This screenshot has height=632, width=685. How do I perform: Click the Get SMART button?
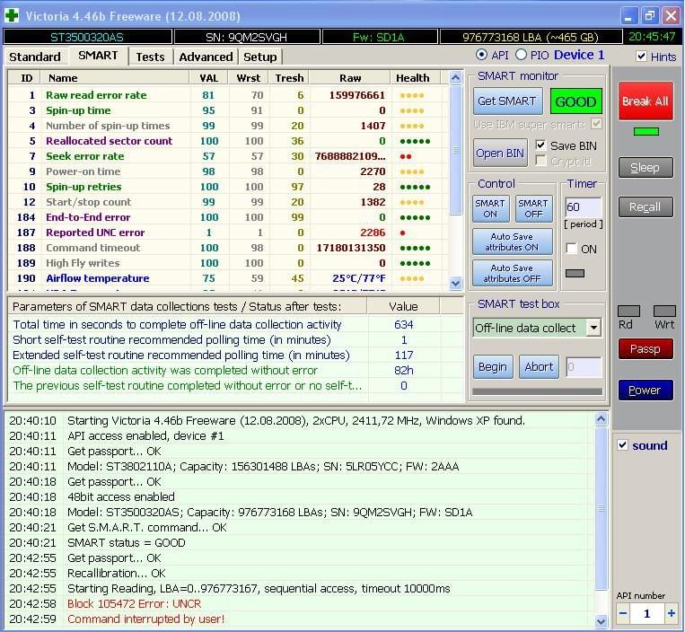[x=507, y=101]
